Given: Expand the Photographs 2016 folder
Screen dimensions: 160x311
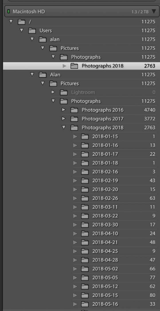Looking at the screenshot, I should click(64, 110).
